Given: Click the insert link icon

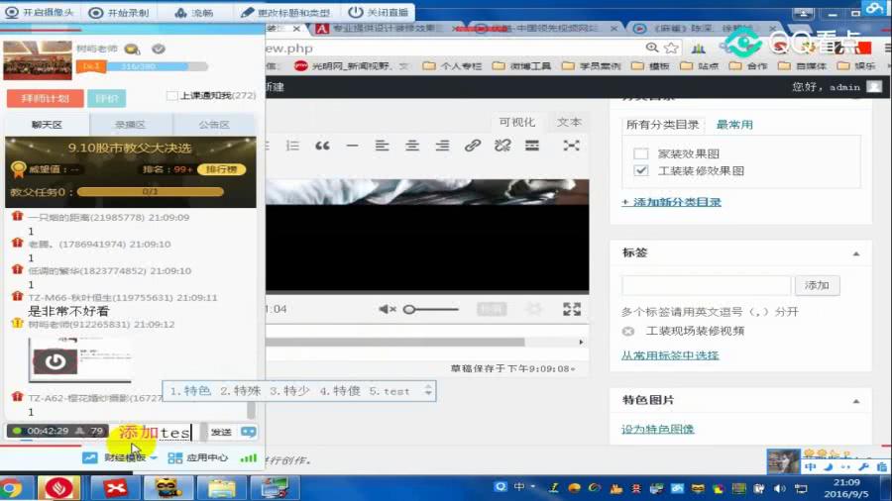Looking at the screenshot, I should pyautogui.click(x=473, y=146).
